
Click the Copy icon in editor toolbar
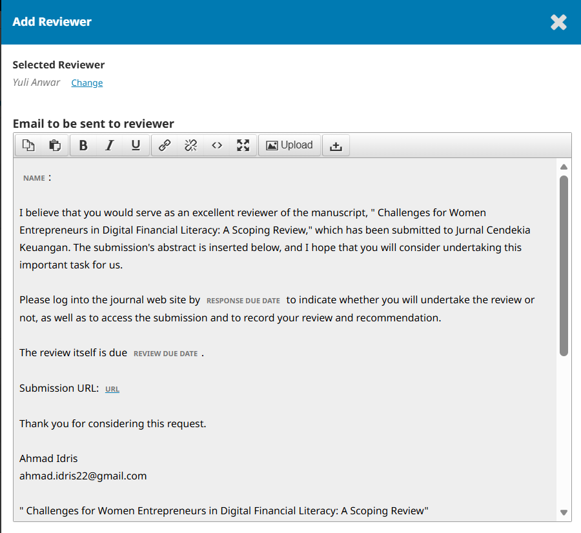(x=28, y=145)
